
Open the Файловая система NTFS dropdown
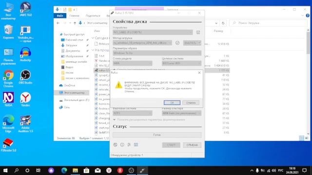tap(133, 113)
